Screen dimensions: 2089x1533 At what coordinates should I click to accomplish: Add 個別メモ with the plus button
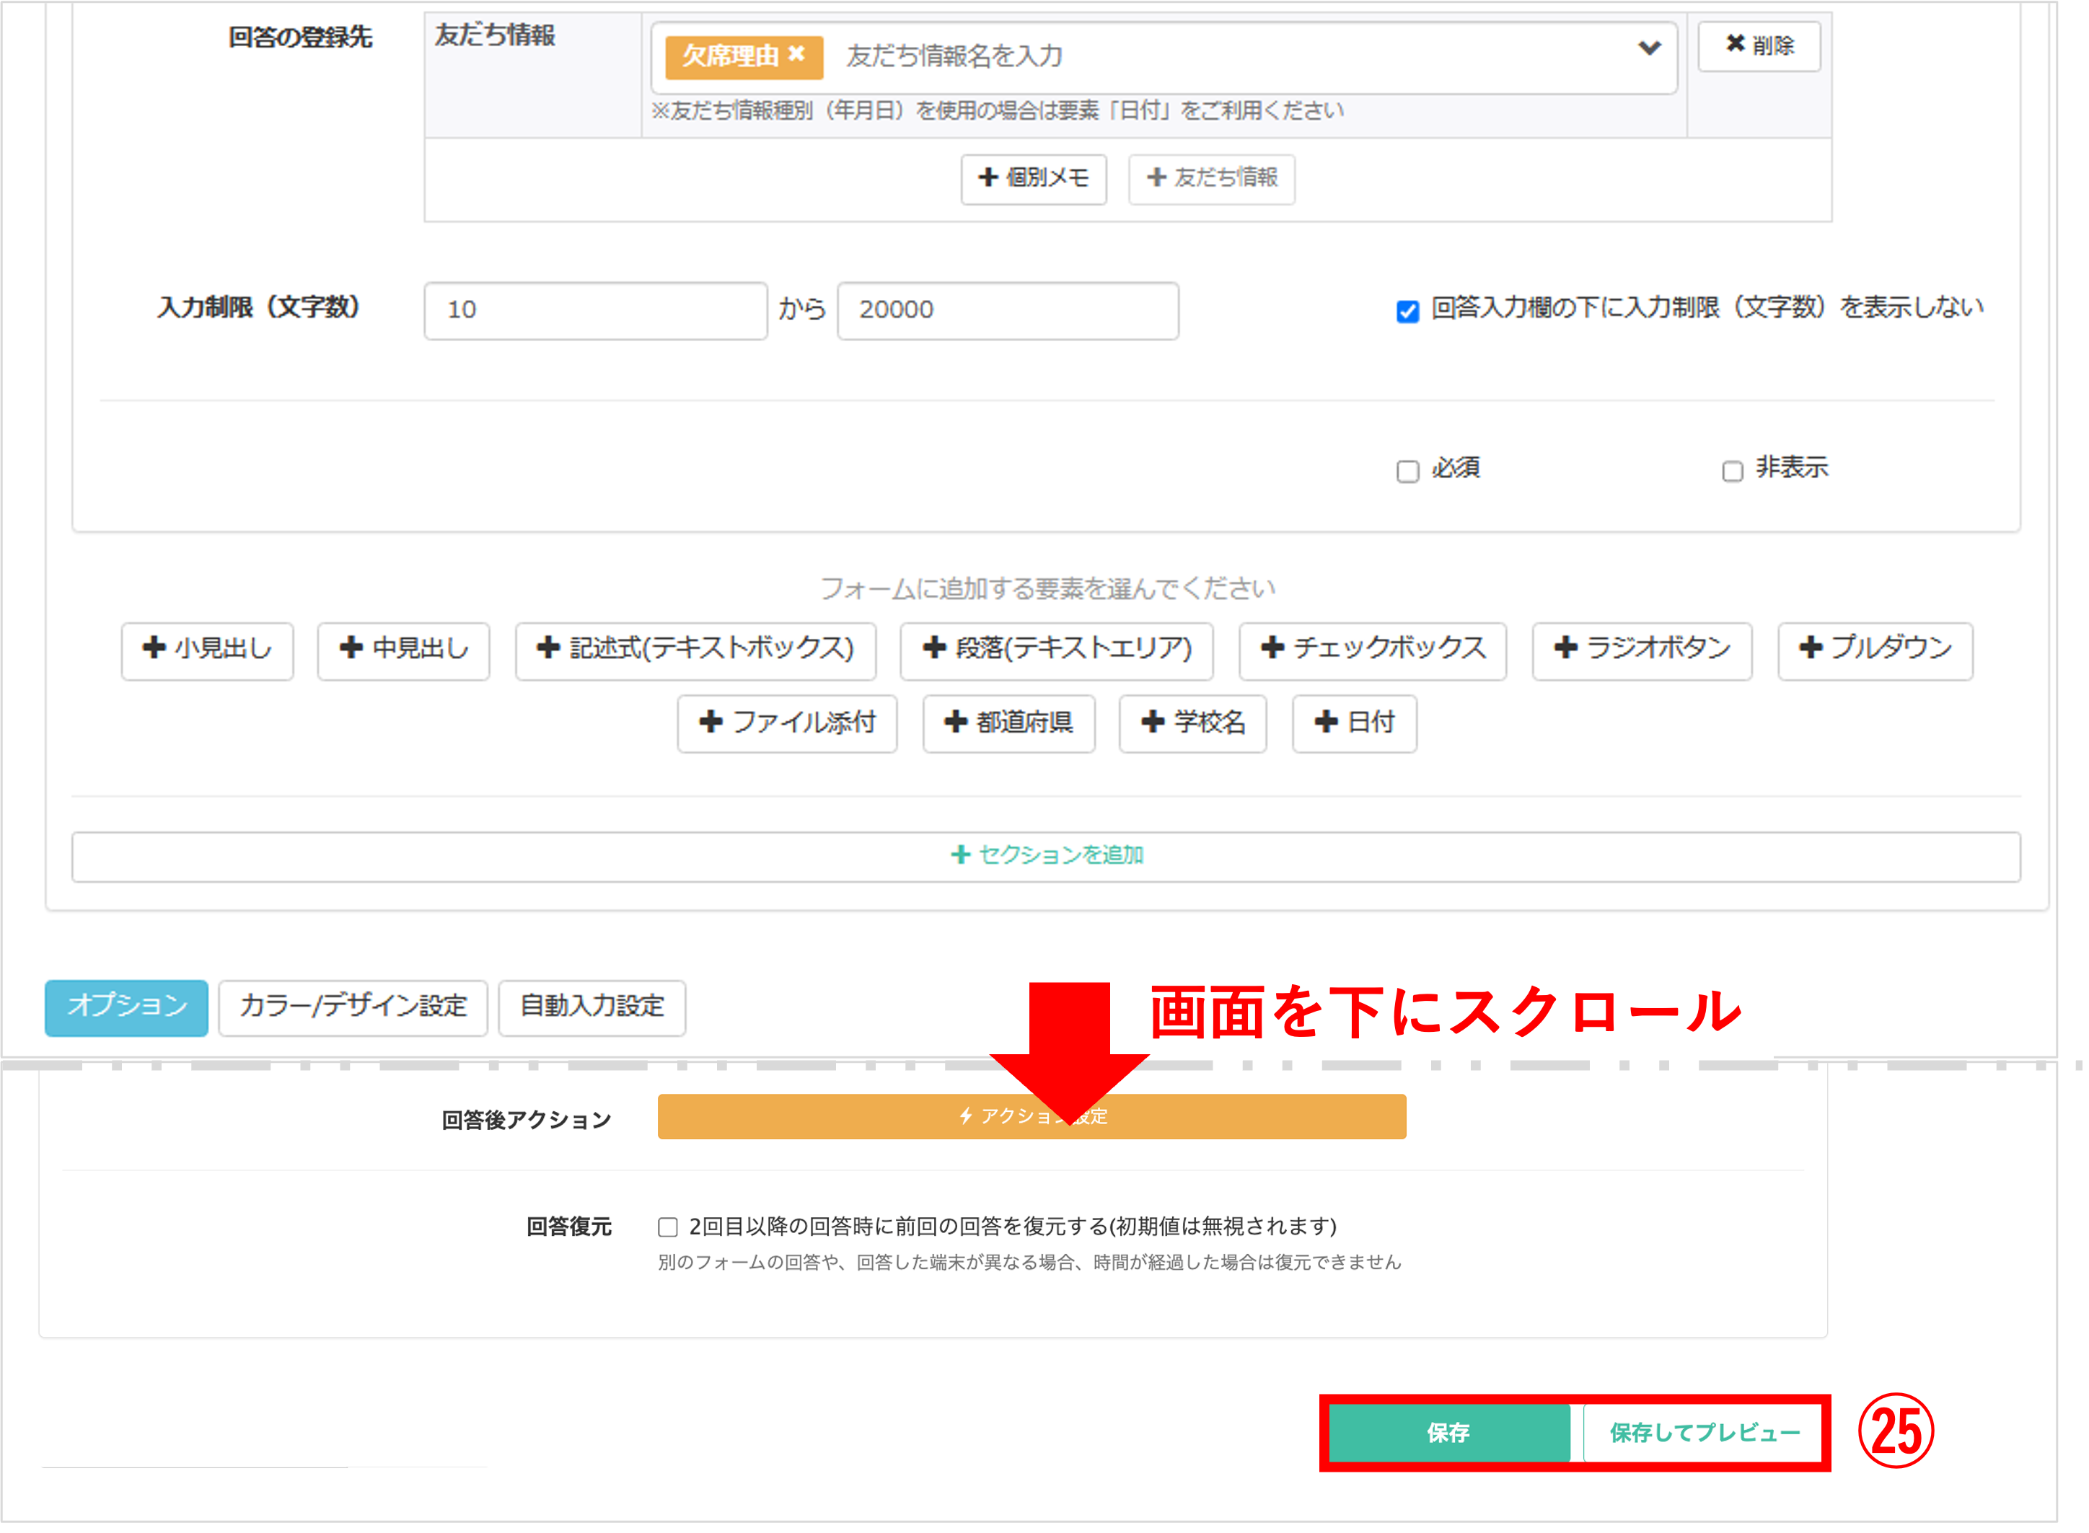pos(1033,178)
